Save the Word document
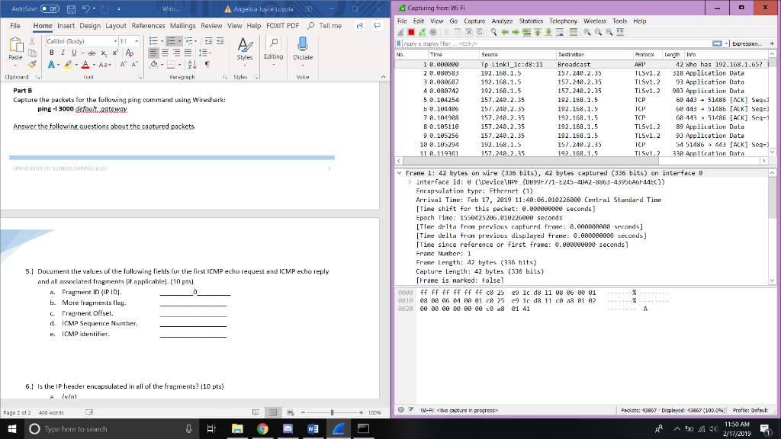 point(71,9)
